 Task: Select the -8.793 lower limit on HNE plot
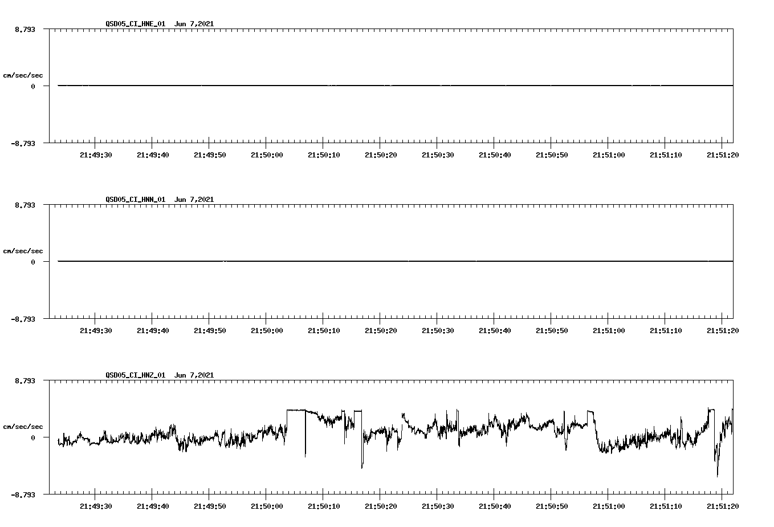click(x=23, y=143)
